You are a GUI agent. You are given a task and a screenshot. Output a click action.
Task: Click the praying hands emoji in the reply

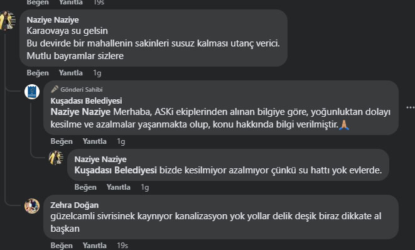(344, 125)
